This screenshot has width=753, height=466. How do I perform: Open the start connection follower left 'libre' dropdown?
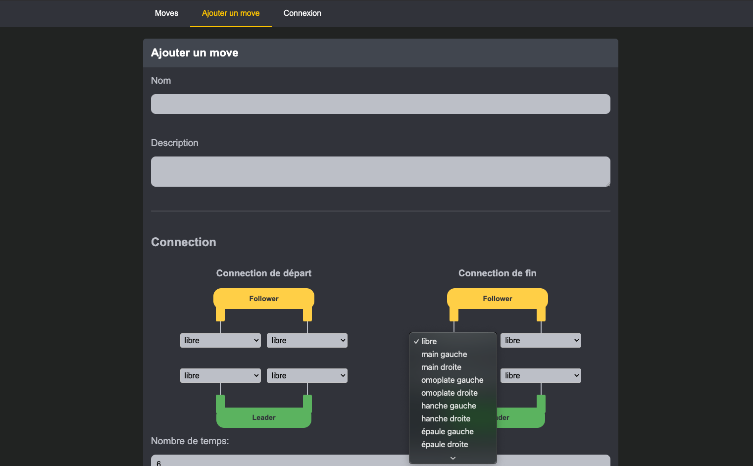(x=220, y=340)
